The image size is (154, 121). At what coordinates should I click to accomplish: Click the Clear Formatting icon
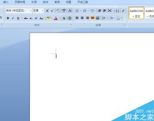(58, 10)
